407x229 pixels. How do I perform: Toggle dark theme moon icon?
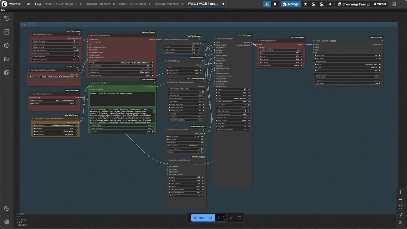tap(7, 208)
